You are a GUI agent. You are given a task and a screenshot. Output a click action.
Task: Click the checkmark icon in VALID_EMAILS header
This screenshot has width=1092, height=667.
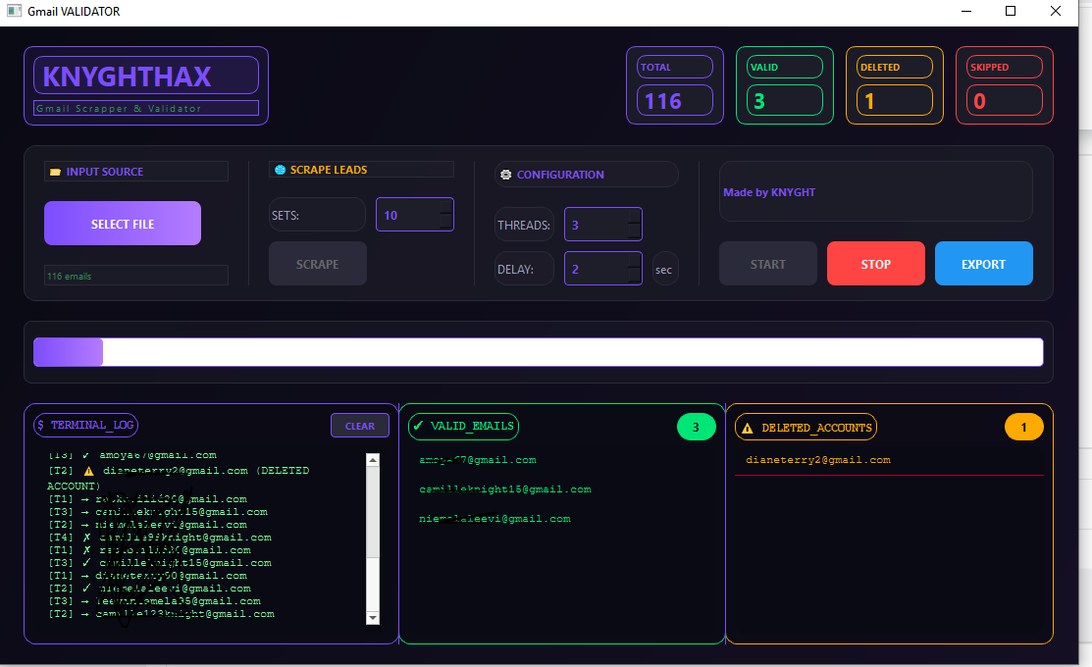[x=419, y=426]
